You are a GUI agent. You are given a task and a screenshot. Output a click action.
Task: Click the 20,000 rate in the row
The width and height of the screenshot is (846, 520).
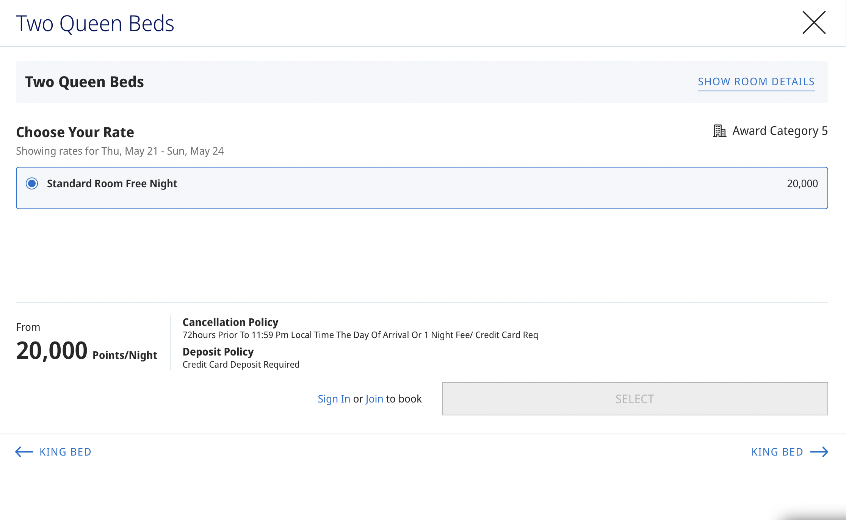coord(802,184)
